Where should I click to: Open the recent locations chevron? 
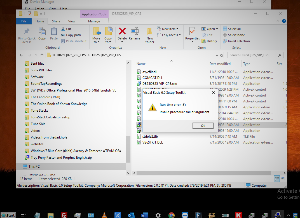36,55
